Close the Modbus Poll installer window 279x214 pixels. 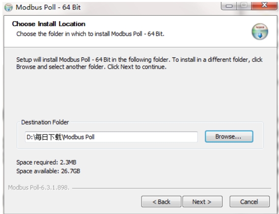pos(264,5)
